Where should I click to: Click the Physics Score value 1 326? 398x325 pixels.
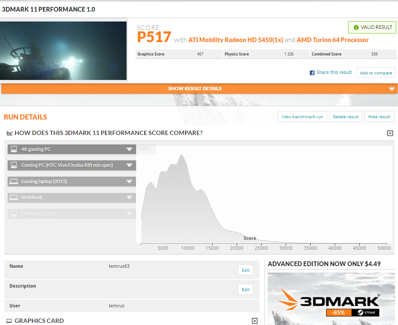point(289,54)
